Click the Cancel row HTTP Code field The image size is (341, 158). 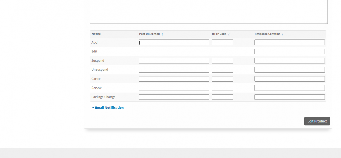pos(222,79)
